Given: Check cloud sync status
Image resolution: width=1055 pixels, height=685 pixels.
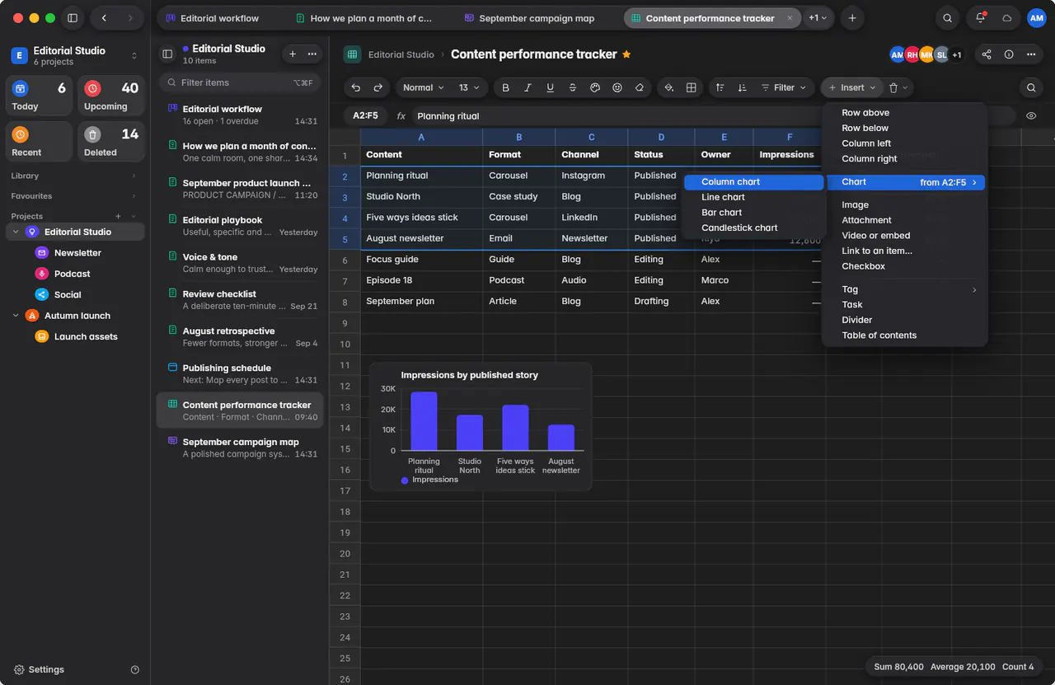Looking at the screenshot, I should click(x=1007, y=18).
